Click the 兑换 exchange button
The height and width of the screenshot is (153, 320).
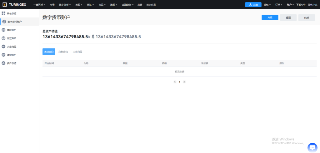click(307, 18)
